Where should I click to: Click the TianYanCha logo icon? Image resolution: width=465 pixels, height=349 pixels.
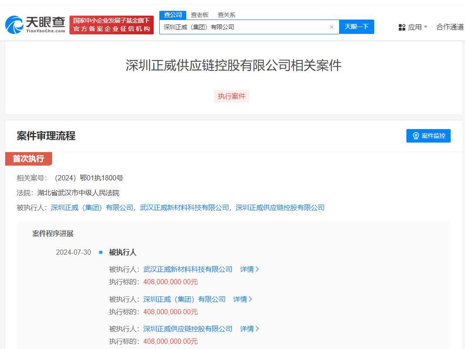pyautogui.click(x=14, y=25)
